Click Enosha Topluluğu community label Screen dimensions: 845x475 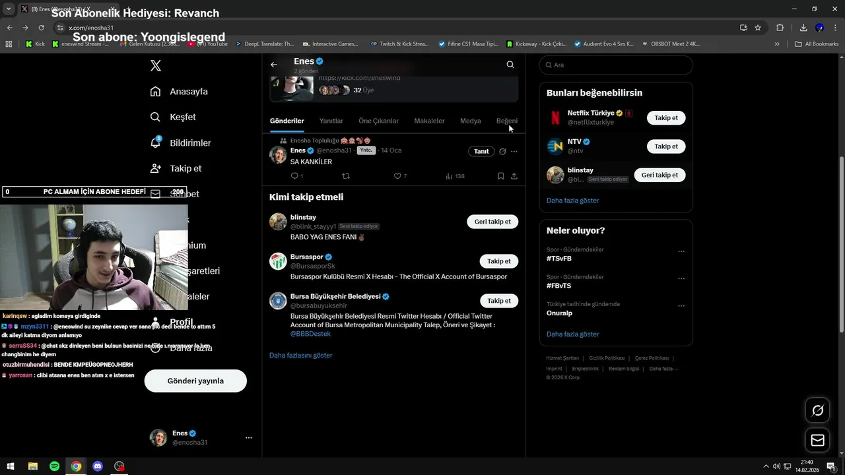330,141
